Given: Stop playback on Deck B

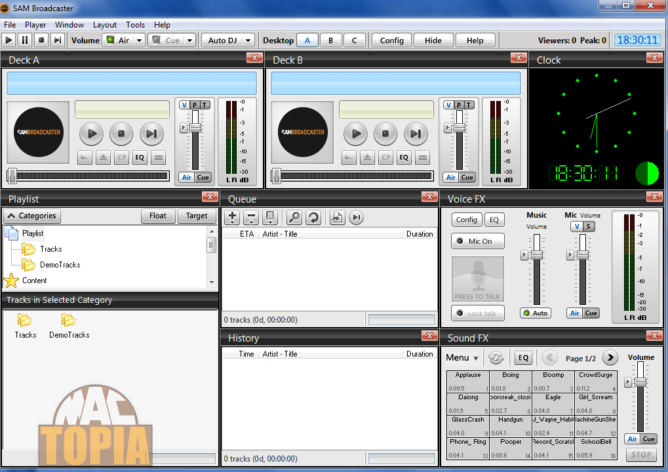Looking at the screenshot, I should pos(385,134).
